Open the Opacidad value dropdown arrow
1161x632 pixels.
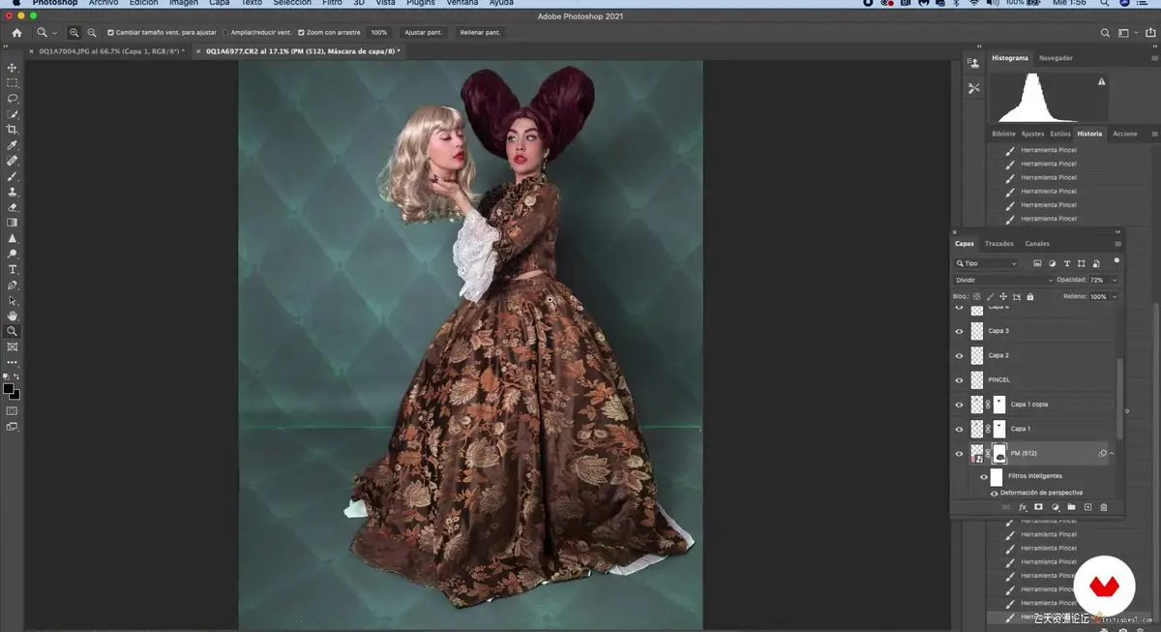point(1115,280)
